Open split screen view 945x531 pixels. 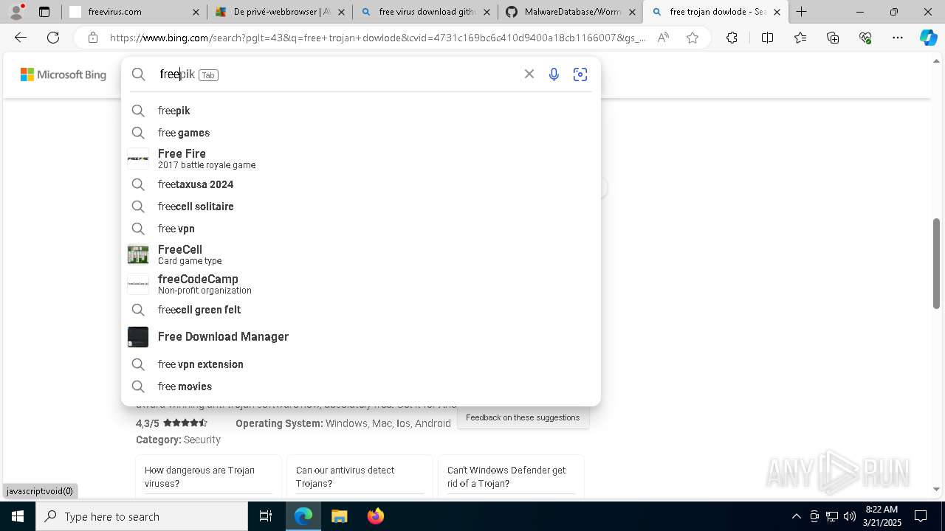pos(767,38)
